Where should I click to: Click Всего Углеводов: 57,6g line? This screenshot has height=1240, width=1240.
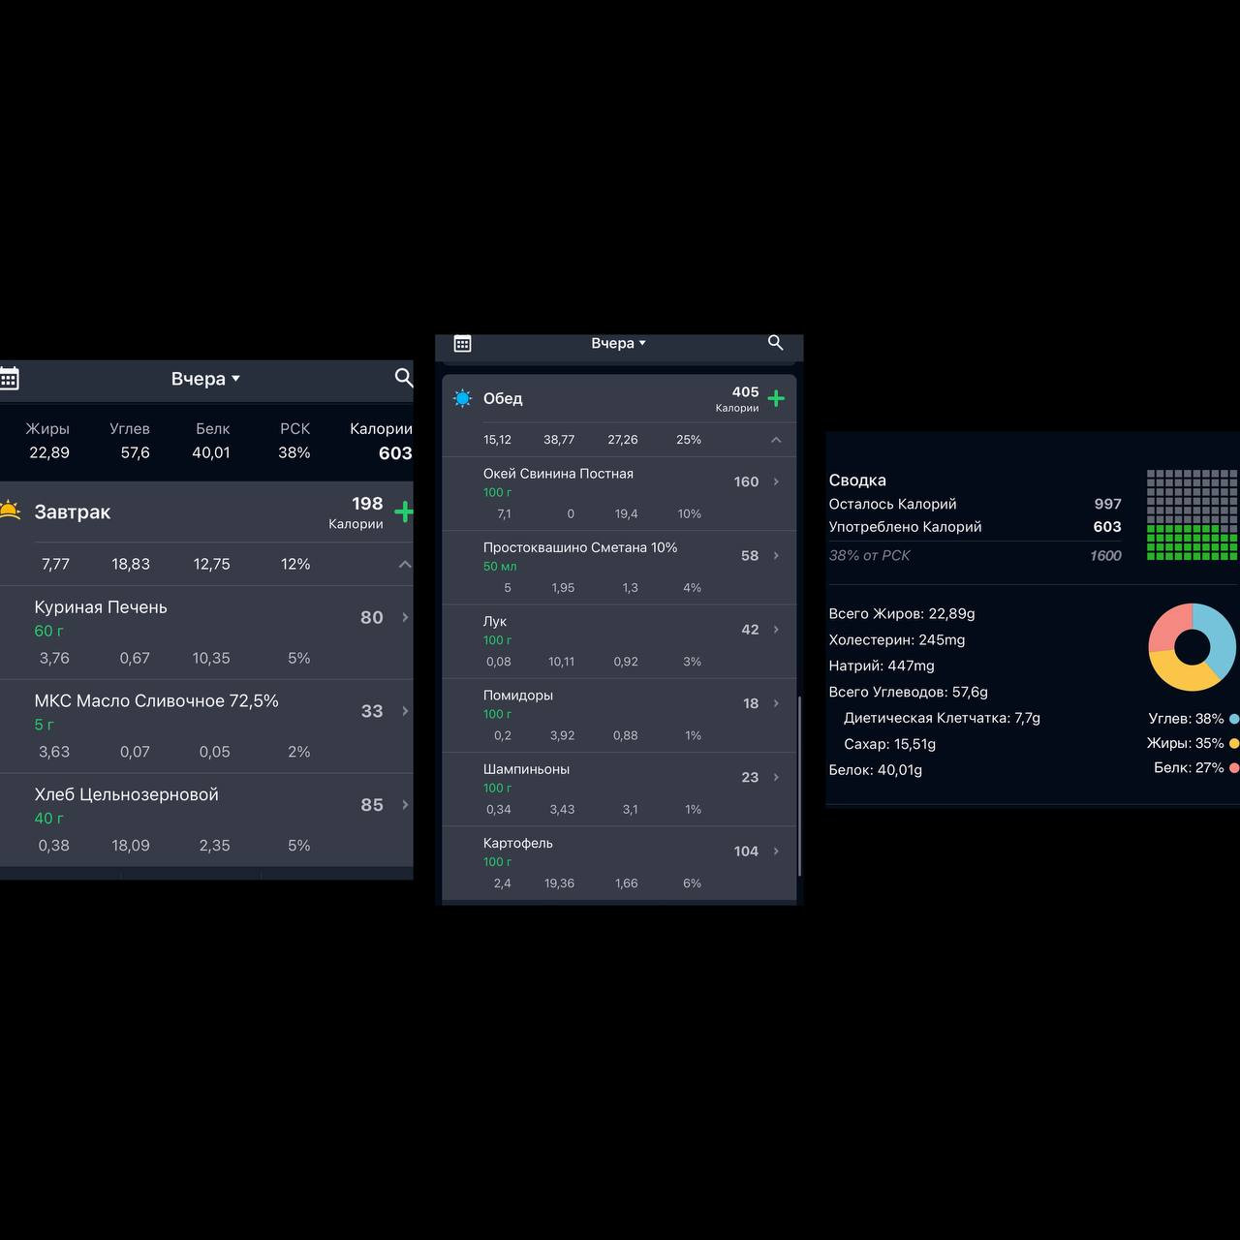click(x=909, y=692)
